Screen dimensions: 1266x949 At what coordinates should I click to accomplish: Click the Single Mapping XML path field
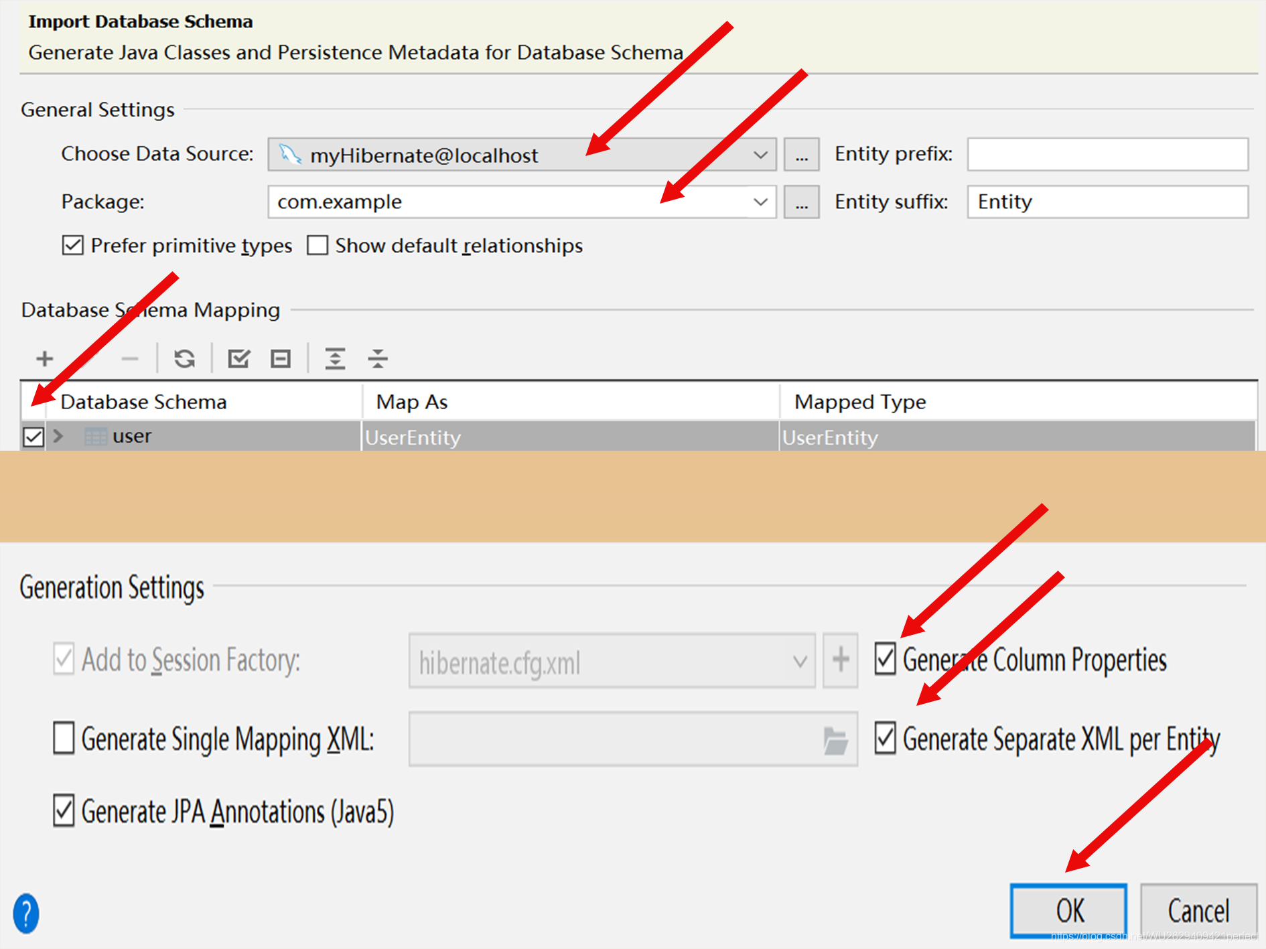pos(633,739)
